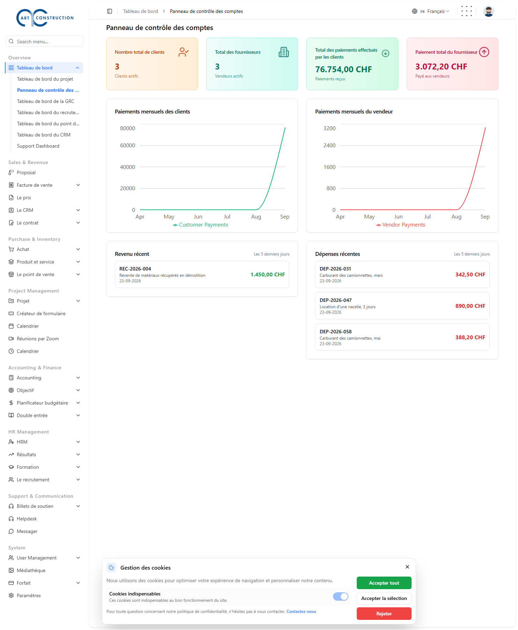Click Accepter la sélection button
The width and height of the screenshot is (518, 630).
pos(384,598)
